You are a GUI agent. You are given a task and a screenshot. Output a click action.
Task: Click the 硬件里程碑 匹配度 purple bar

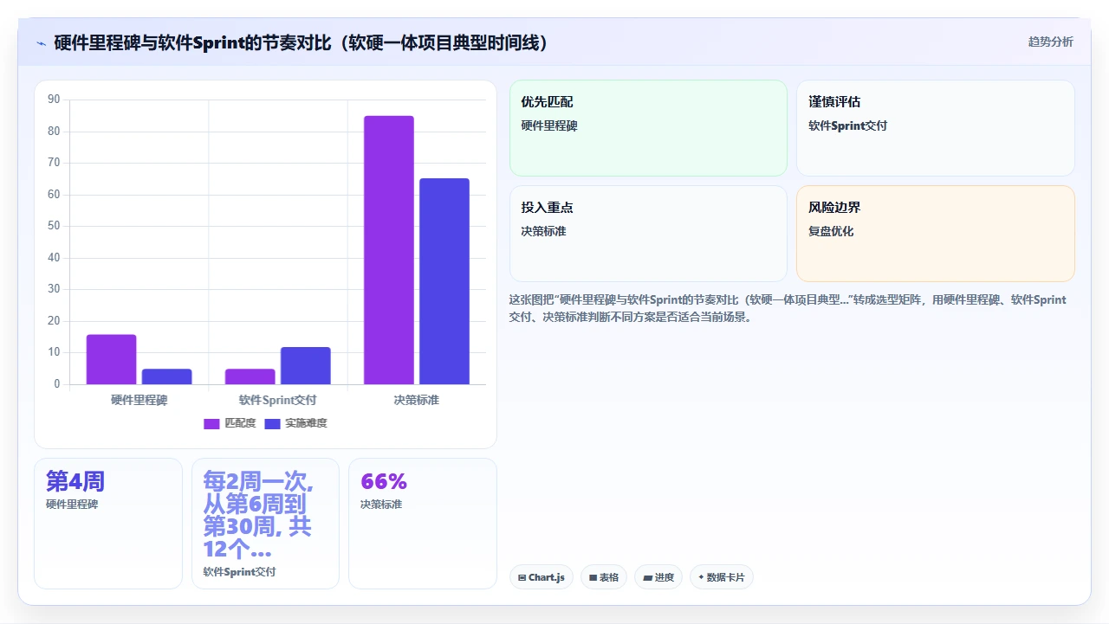pos(111,359)
